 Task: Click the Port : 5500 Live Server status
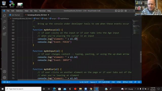click(128, 82)
